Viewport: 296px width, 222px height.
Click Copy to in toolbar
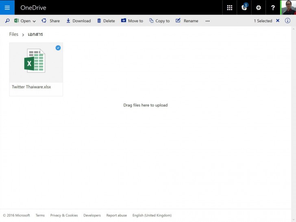(159, 21)
